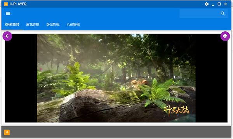Select the 卧龙影视 source tab
The width and height of the screenshot is (233, 139).
(53, 25)
